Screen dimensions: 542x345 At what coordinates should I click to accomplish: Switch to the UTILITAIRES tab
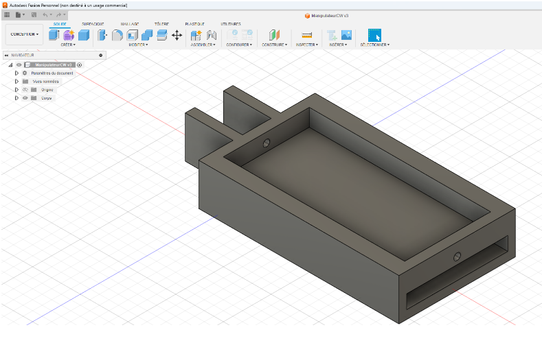[231, 24]
